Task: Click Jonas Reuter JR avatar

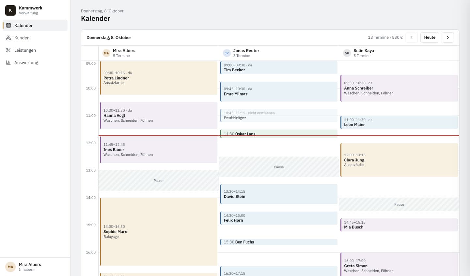Action: click(227, 53)
